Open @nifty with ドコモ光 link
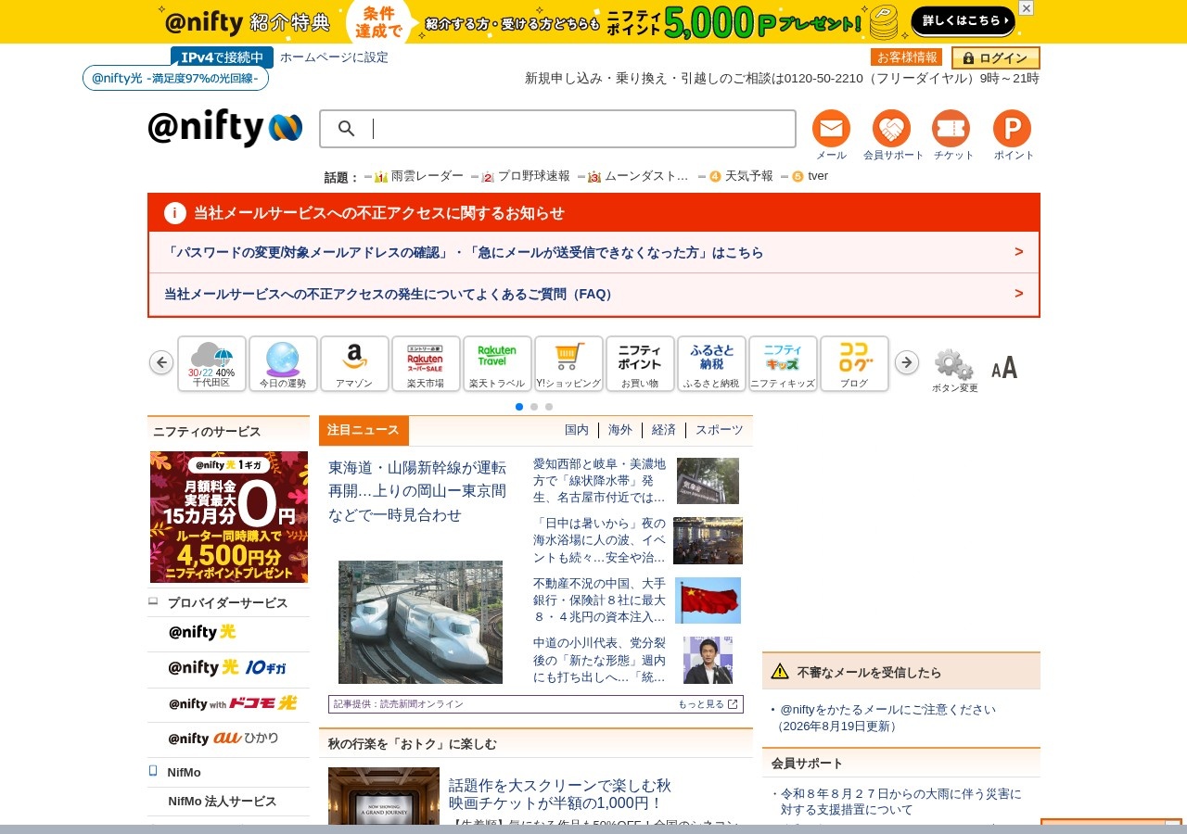This screenshot has width=1187, height=834. [x=232, y=703]
